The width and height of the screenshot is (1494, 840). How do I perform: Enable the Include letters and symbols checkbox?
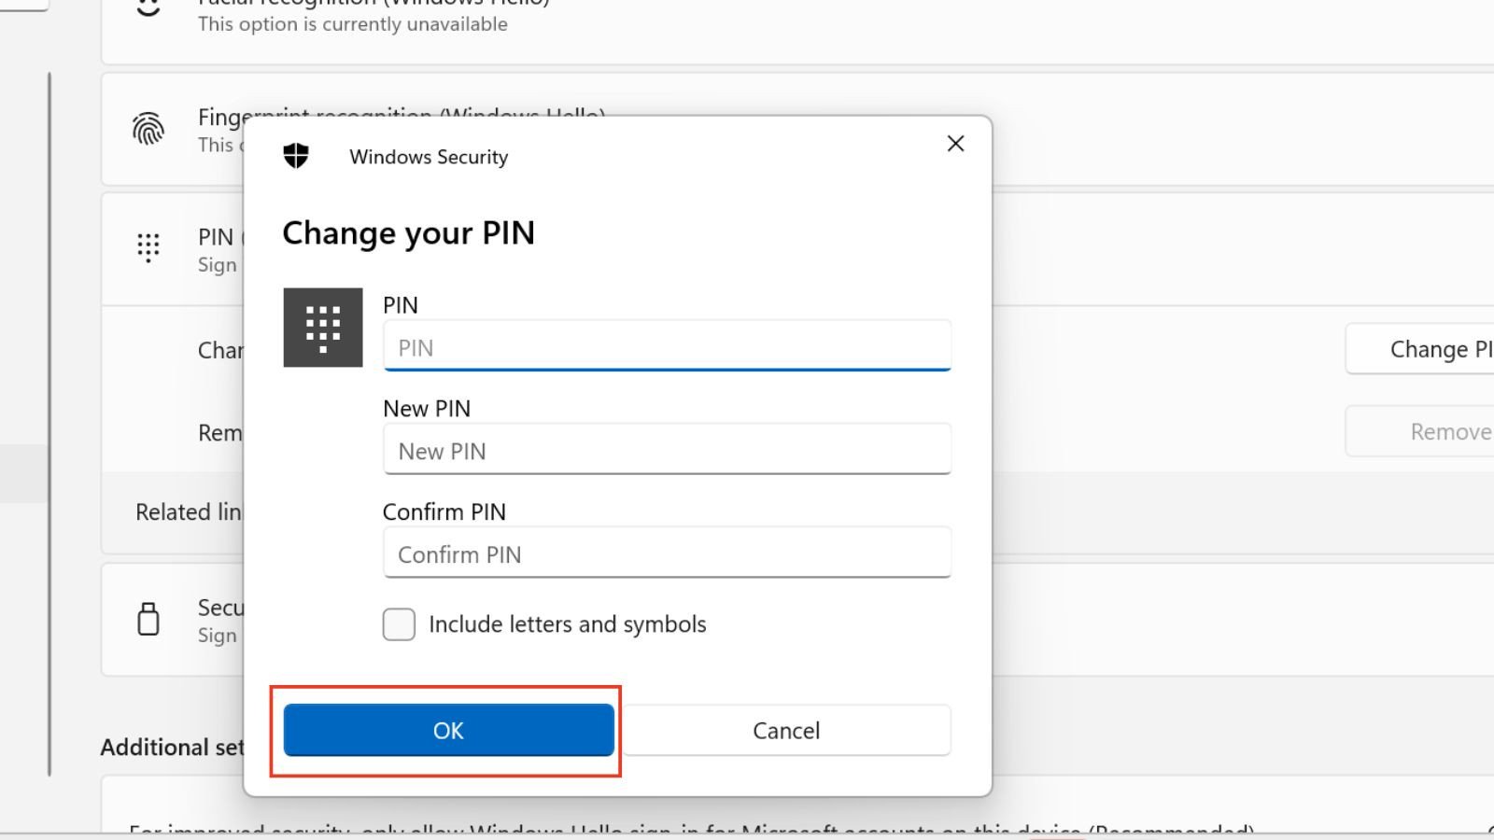pos(399,624)
